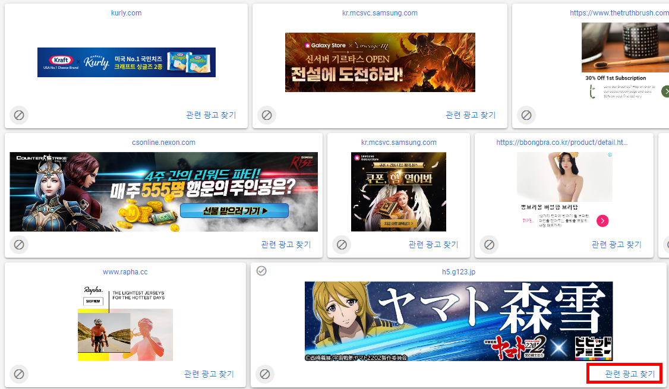Block the Galaxy Store Lineage M ad
Screen dimensions: 669x389
[267, 115]
